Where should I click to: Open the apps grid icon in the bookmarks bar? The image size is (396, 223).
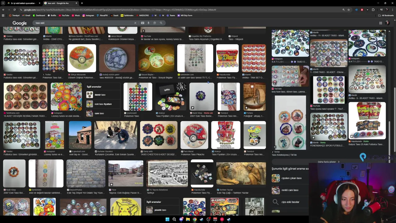click(3, 15)
